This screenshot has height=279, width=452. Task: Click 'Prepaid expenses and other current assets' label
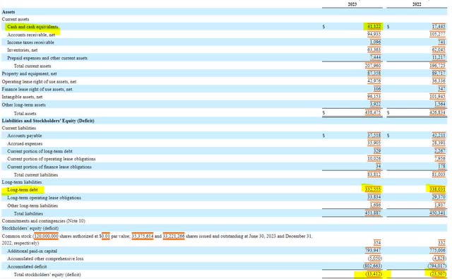tap(47, 58)
